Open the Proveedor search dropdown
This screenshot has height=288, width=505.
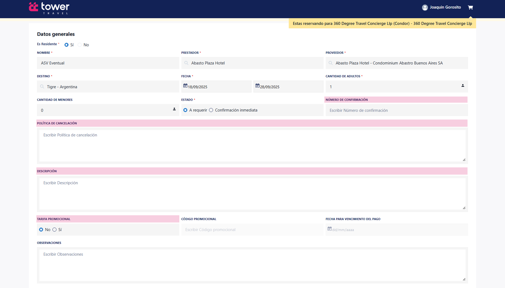pos(397,63)
